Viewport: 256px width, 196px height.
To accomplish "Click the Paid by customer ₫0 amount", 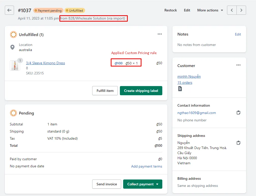I will (x=160, y=159).
